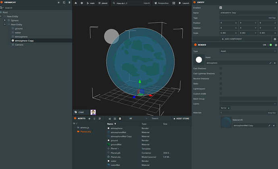This screenshot has height=169, width=278.
Task: Toggle the entity Enabled checkbox
Action: coord(221,8)
